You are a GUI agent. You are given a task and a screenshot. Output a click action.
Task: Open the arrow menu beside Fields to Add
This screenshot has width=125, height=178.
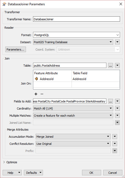pyautogui.click(x=117, y=101)
